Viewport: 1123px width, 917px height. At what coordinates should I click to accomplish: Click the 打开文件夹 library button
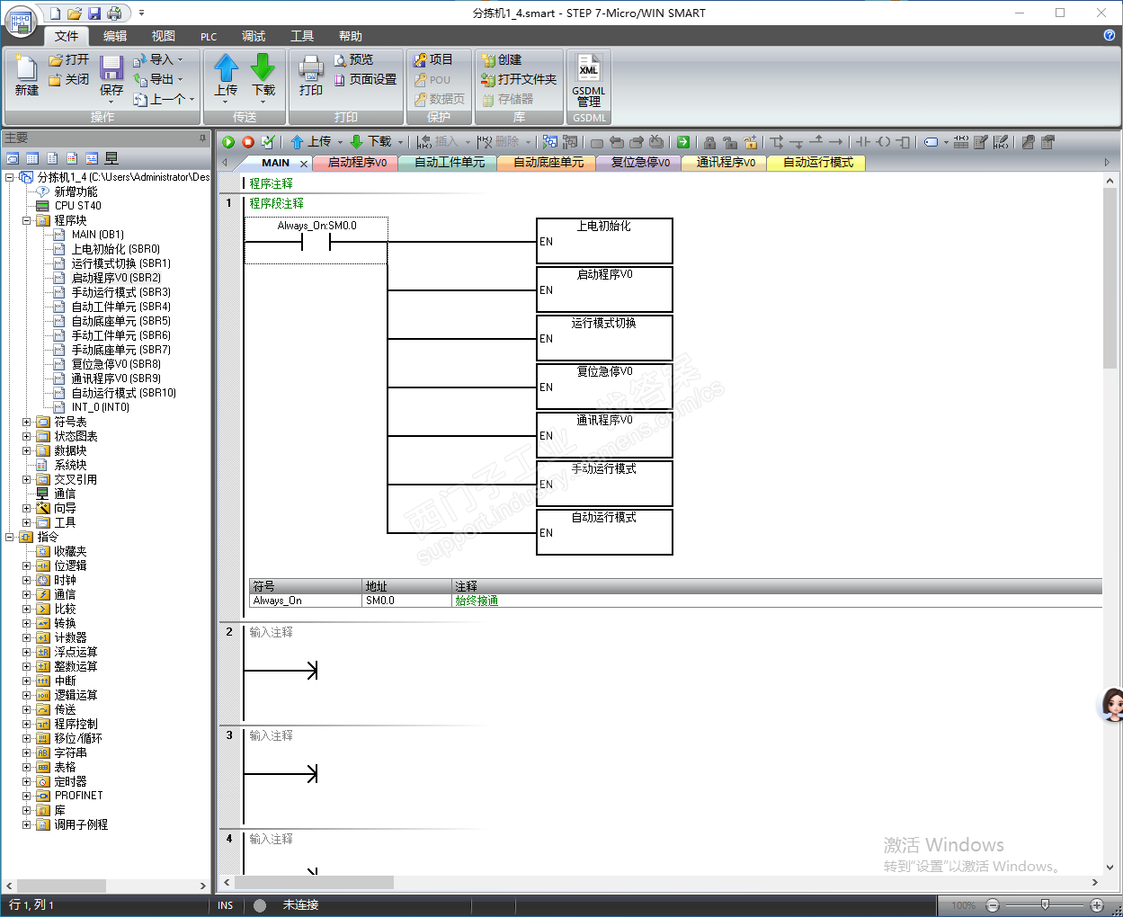point(519,79)
